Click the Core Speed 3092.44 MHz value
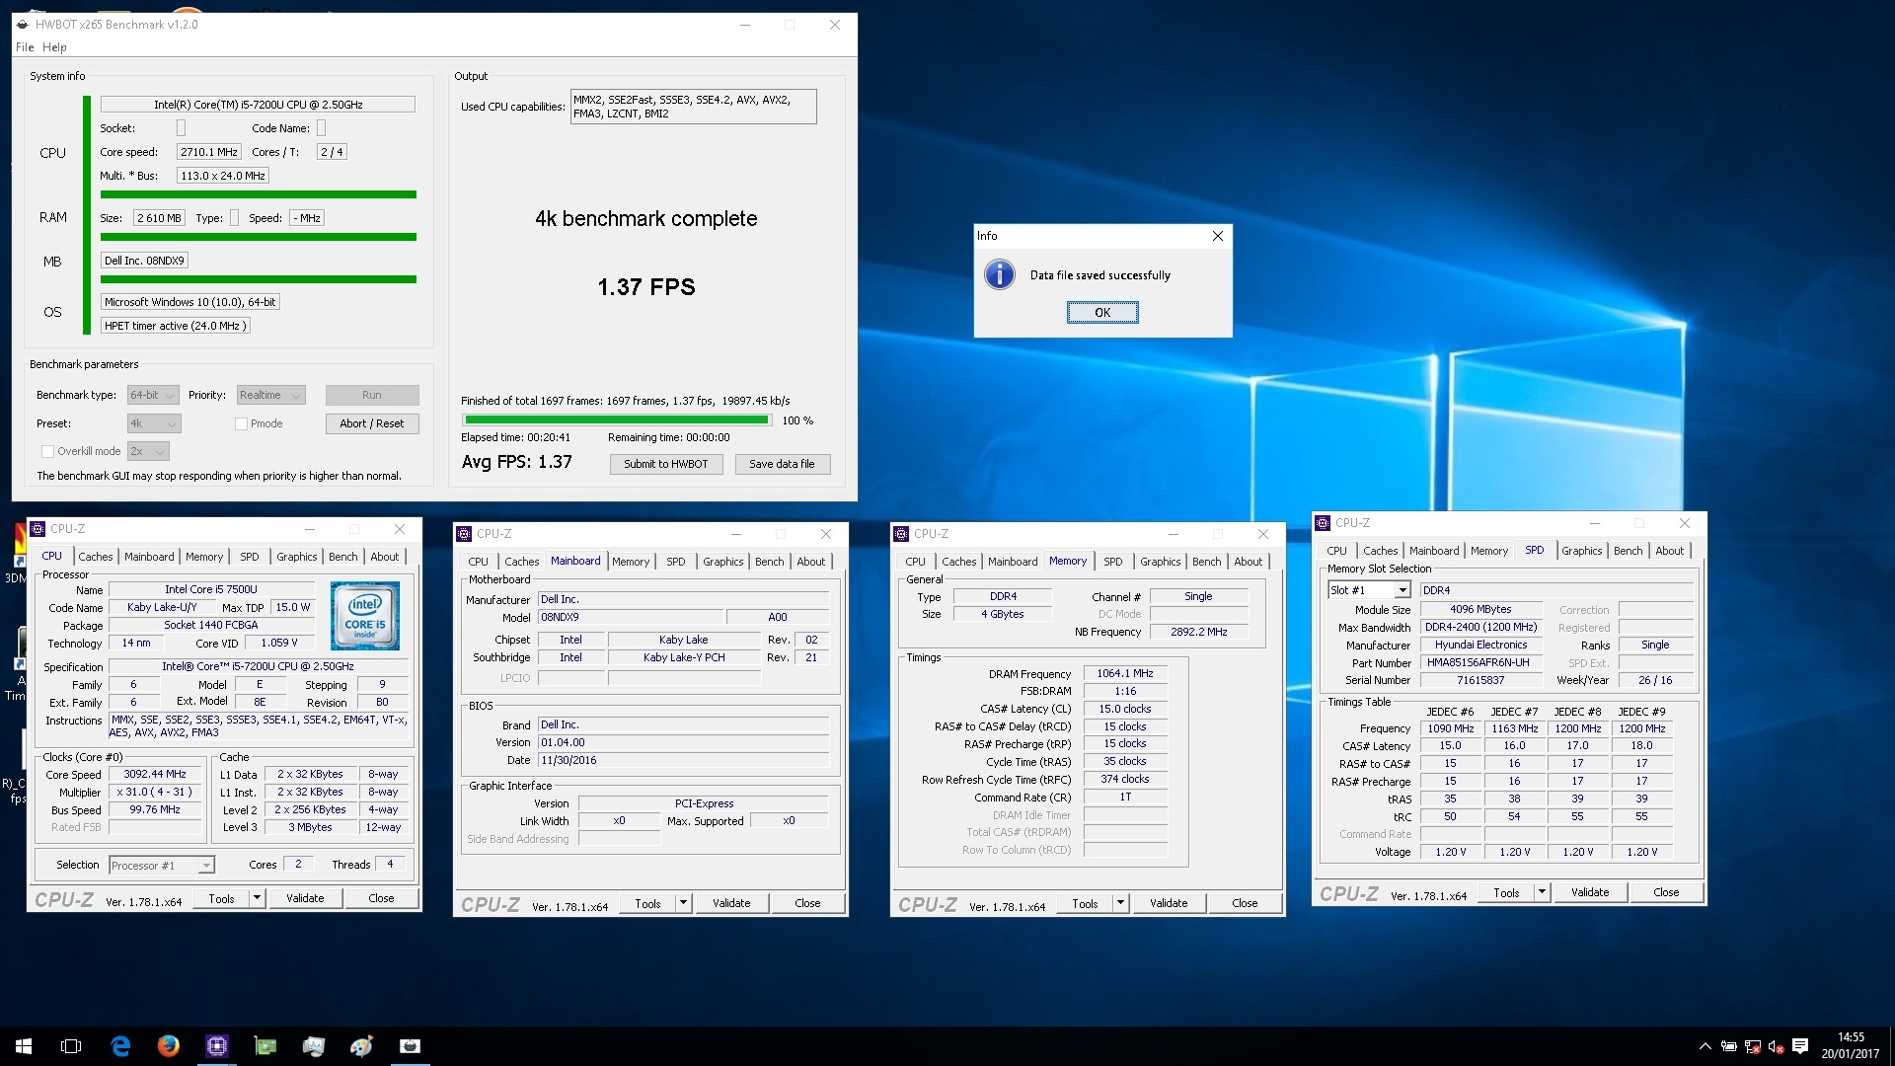 click(x=155, y=775)
